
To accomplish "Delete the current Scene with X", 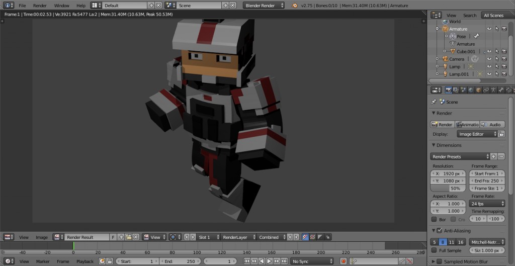I will tap(232, 6).
